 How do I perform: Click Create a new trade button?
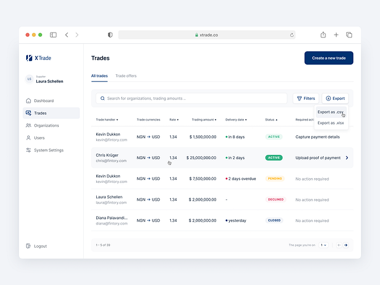[x=329, y=58]
